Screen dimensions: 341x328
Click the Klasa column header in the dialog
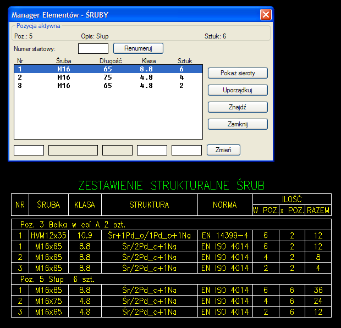[148, 61]
